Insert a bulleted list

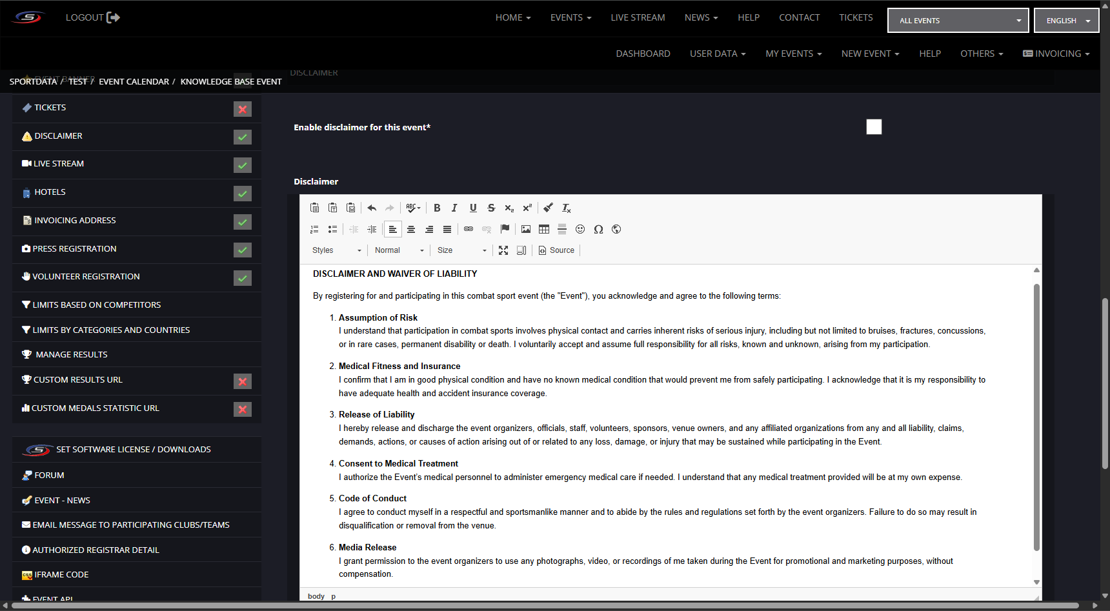(x=332, y=229)
